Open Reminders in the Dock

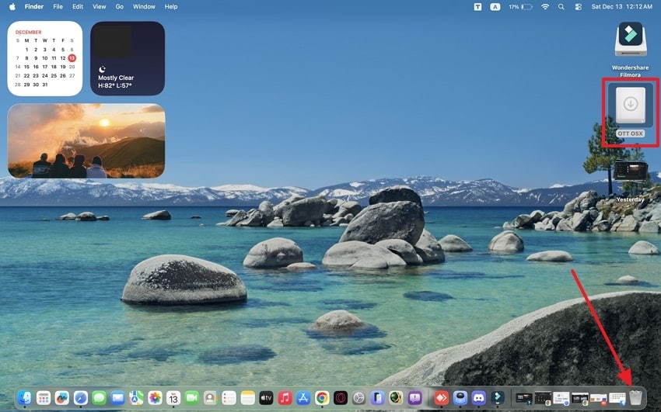pos(229,398)
